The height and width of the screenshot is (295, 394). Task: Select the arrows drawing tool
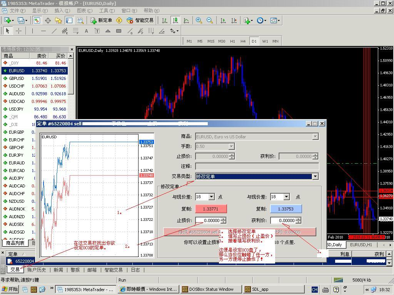(x=173, y=31)
